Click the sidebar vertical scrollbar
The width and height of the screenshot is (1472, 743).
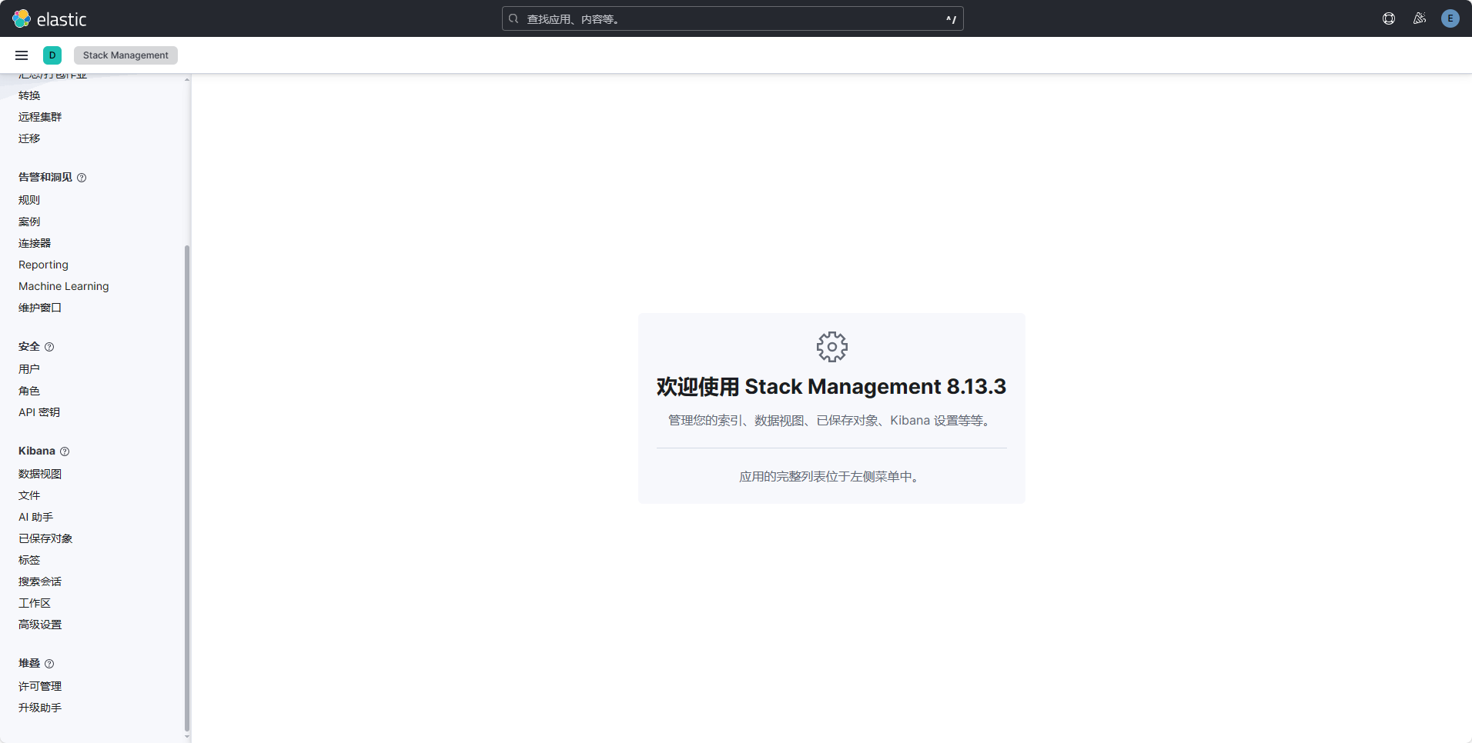[187, 485]
